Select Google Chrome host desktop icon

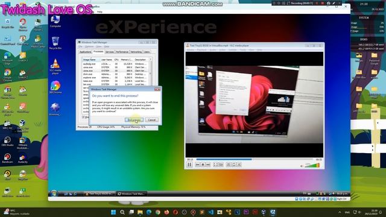coord(7,75)
